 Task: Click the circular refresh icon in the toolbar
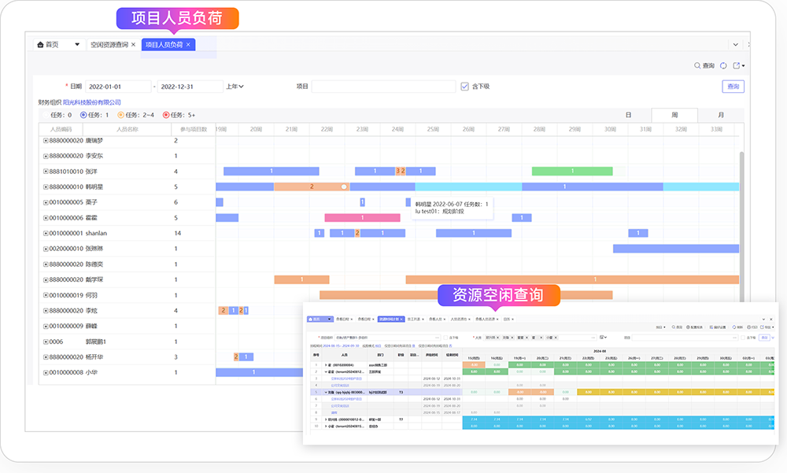(x=723, y=66)
